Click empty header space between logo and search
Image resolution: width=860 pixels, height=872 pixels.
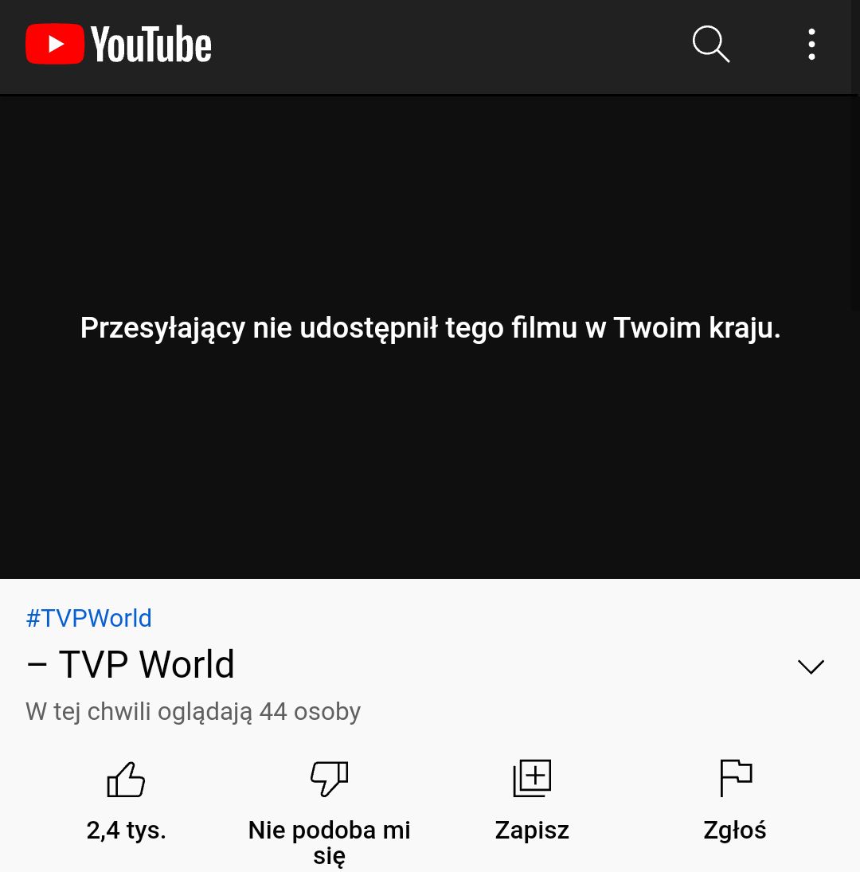point(450,45)
